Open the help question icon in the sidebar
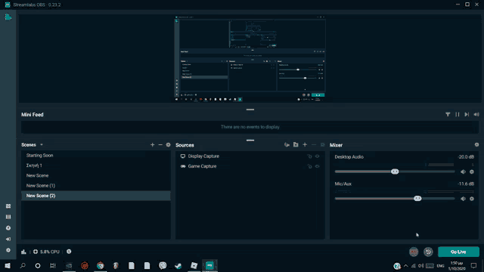This screenshot has height=272, width=484. (8, 228)
